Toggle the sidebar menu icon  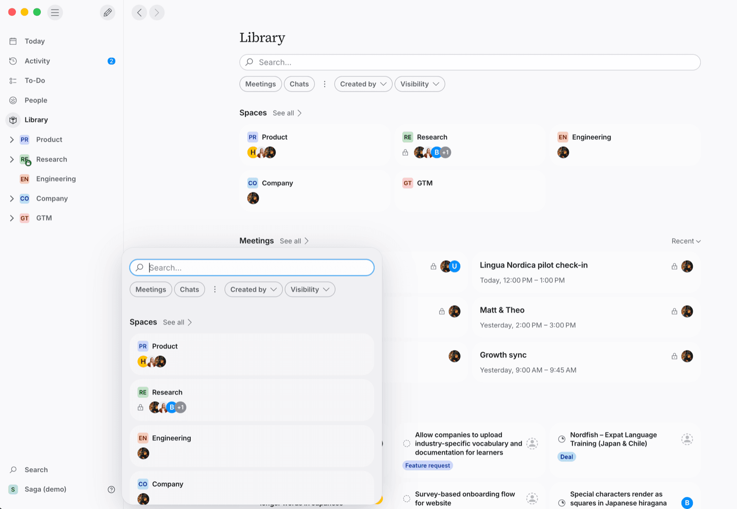[x=55, y=12]
